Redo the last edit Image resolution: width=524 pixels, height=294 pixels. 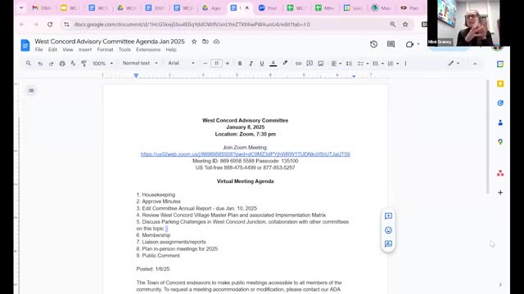pos(51,64)
